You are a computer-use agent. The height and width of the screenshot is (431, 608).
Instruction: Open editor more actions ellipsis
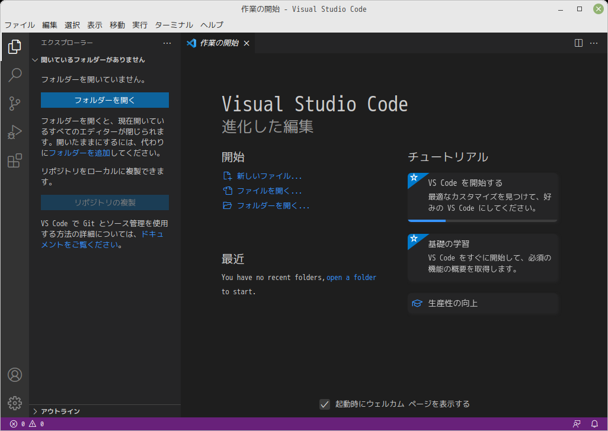[594, 43]
